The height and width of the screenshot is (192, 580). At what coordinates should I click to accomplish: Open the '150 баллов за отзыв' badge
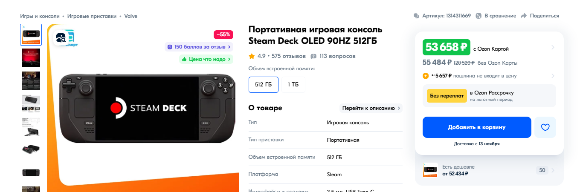pyautogui.click(x=199, y=47)
